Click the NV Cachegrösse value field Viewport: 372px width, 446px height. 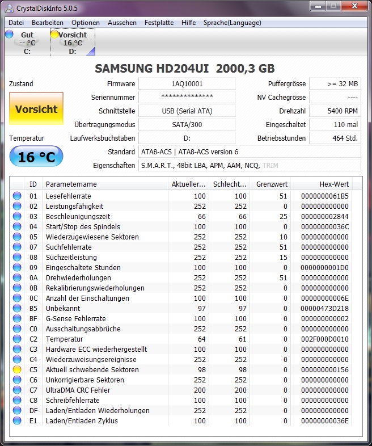point(335,97)
